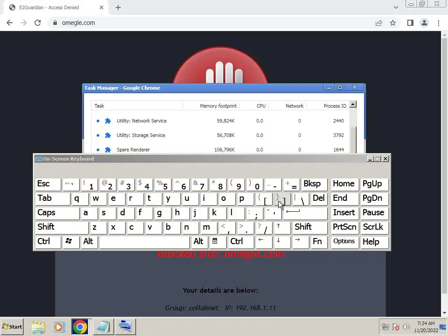
Task: Click the Tab key
Action: click(53, 199)
